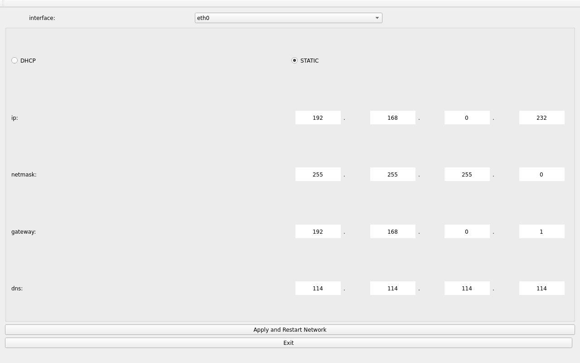Click ip last octet field showing 232
The image size is (580, 363).
click(x=541, y=118)
